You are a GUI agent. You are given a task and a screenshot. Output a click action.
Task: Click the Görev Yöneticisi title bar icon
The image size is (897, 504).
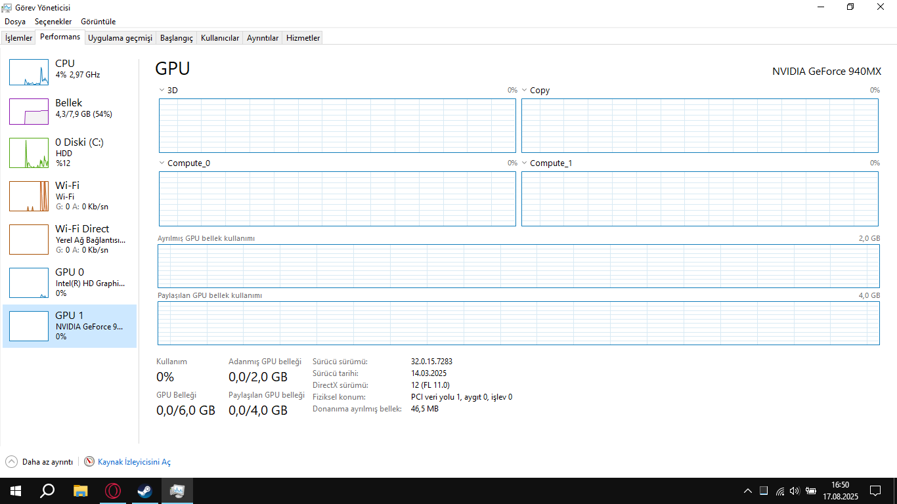tap(7, 7)
